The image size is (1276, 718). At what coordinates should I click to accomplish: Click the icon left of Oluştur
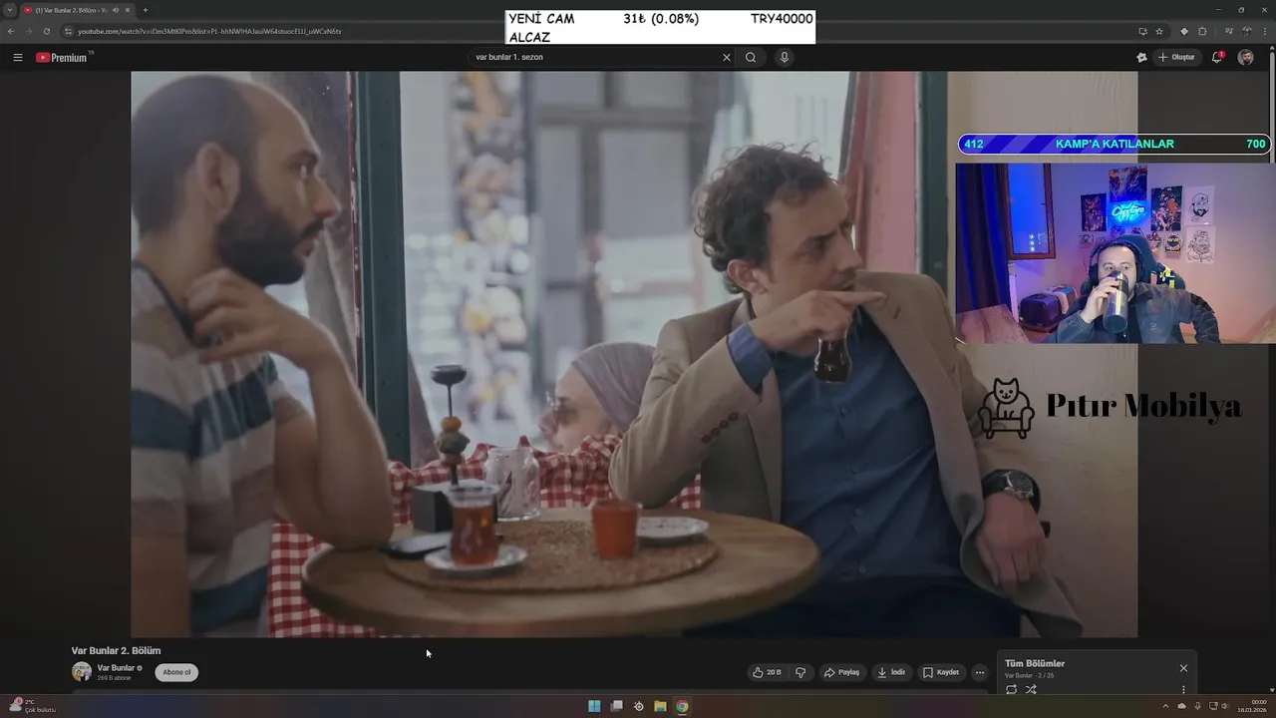[1141, 57]
